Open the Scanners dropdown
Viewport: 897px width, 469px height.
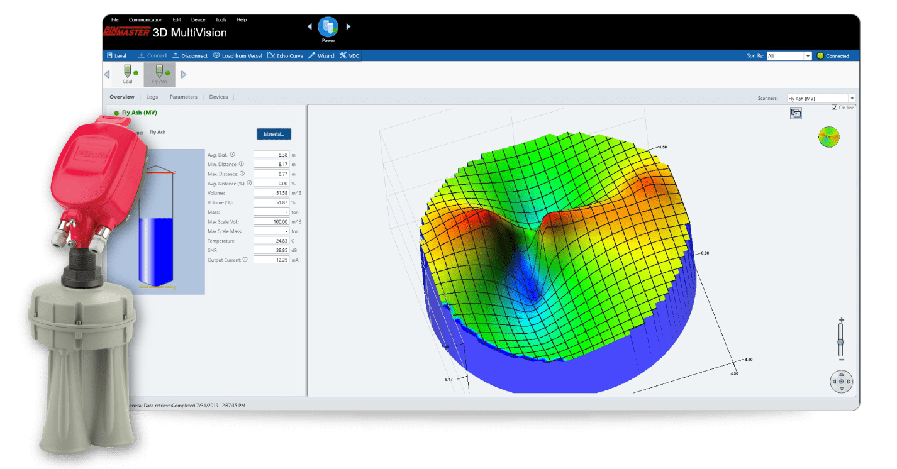tap(821, 99)
